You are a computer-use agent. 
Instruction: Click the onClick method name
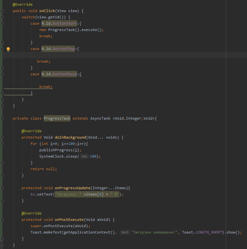(47, 11)
